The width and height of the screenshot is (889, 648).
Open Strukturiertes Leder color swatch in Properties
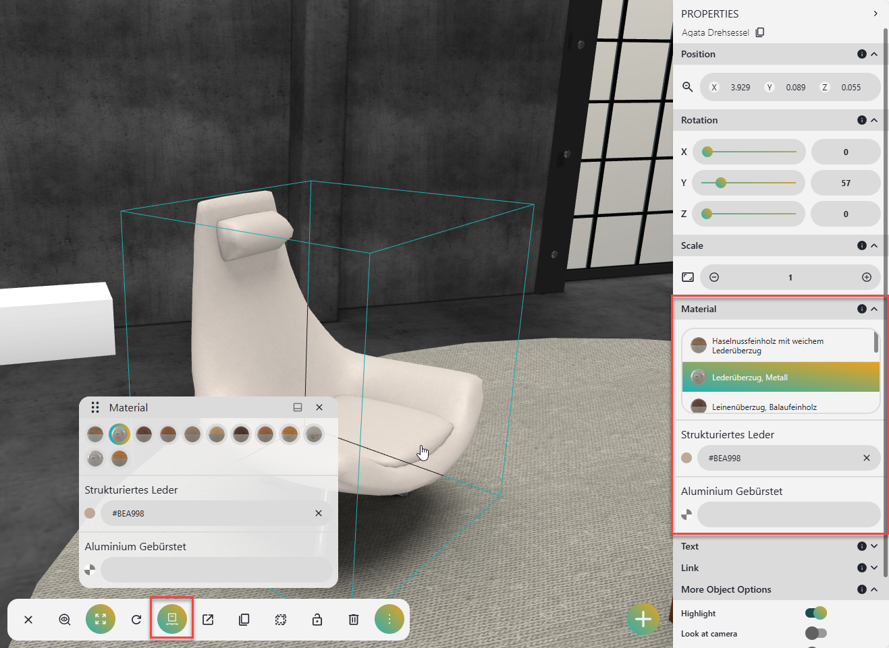[686, 458]
